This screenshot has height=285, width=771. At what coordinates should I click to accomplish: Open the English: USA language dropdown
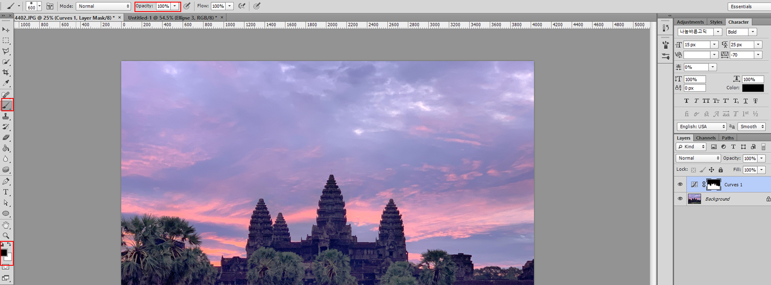click(x=702, y=127)
